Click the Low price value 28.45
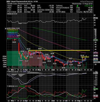The height and width of the screenshot is (102, 100). pos(20,10)
